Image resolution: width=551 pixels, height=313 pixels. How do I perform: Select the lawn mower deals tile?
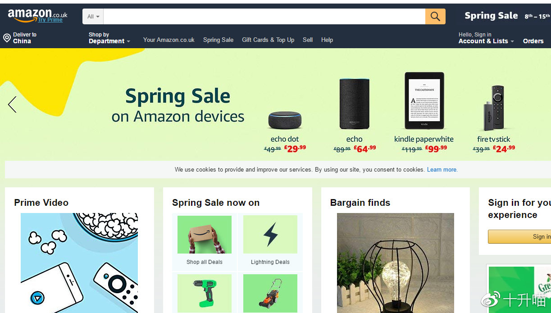tap(270, 293)
